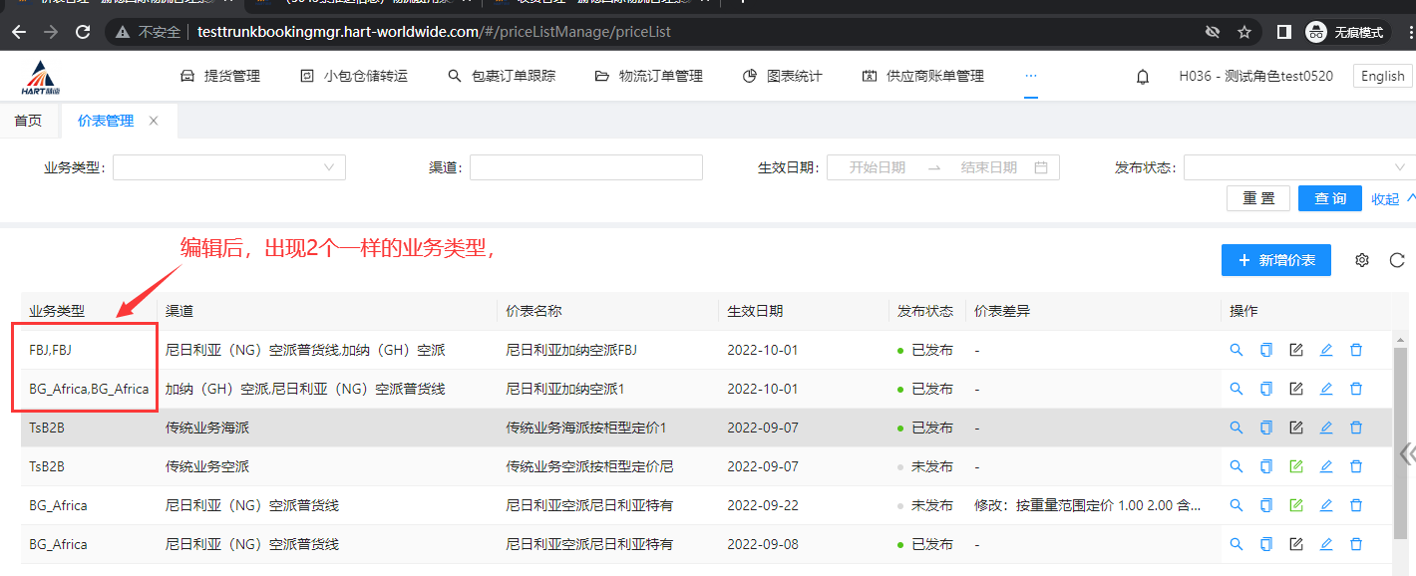The image size is (1416, 576).
Task: Expand the right side panel double-chevron
Action: pyautogui.click(x=1406, y=454)
